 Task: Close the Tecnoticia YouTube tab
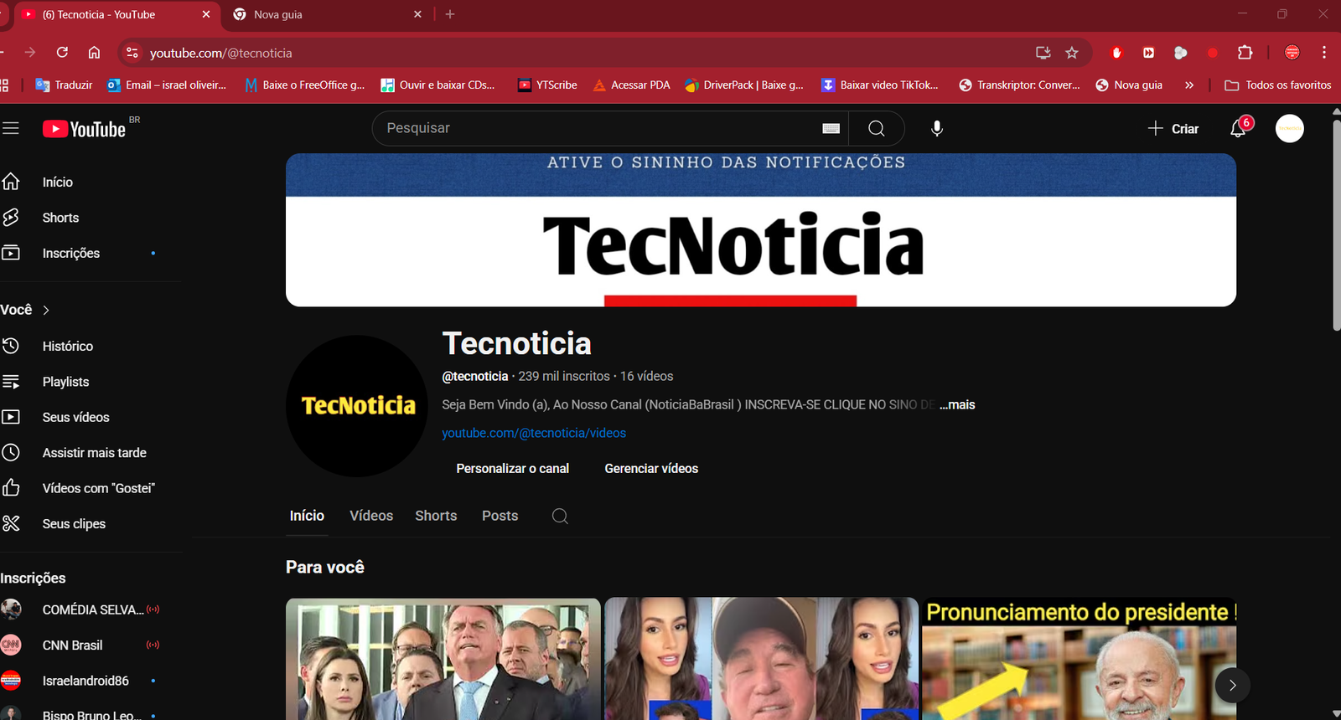pyautogui.click(x=206, y=14)
